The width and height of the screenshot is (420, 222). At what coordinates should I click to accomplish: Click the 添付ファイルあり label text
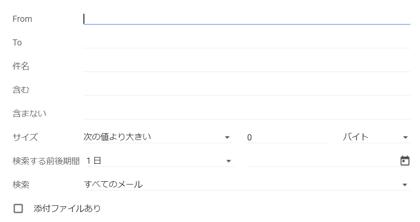pyautogui.click(x=67, y=209)
